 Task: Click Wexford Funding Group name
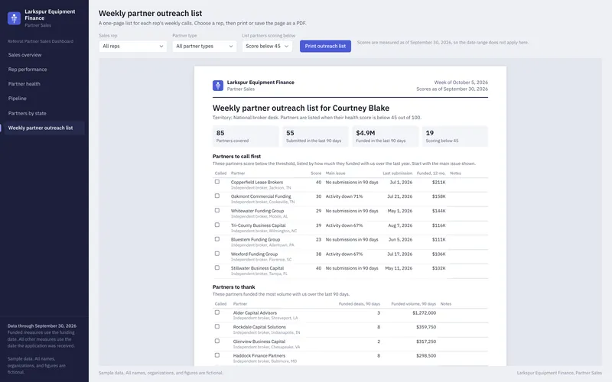pos(254,254)
